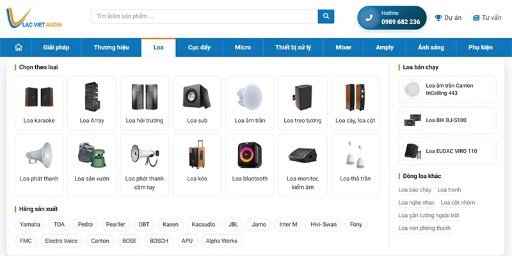Select the Electro Voice brand tag
This screenshot has width=512, height=256.
click(x=61, y=241)
